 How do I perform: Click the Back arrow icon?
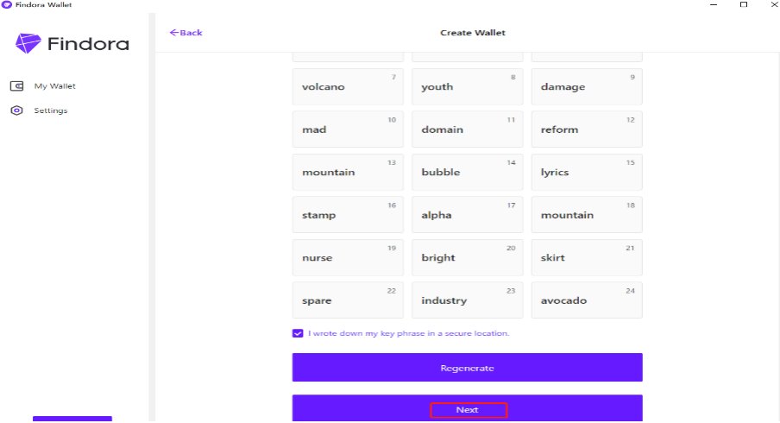point(173,32)
